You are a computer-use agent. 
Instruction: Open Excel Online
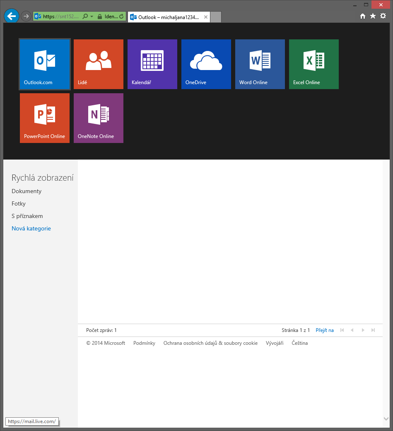pyautogui.click(x=313, y=64)
